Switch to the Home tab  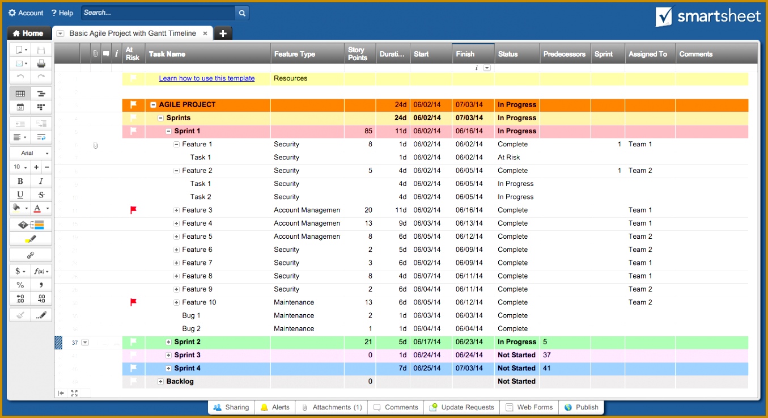(28, 33)
